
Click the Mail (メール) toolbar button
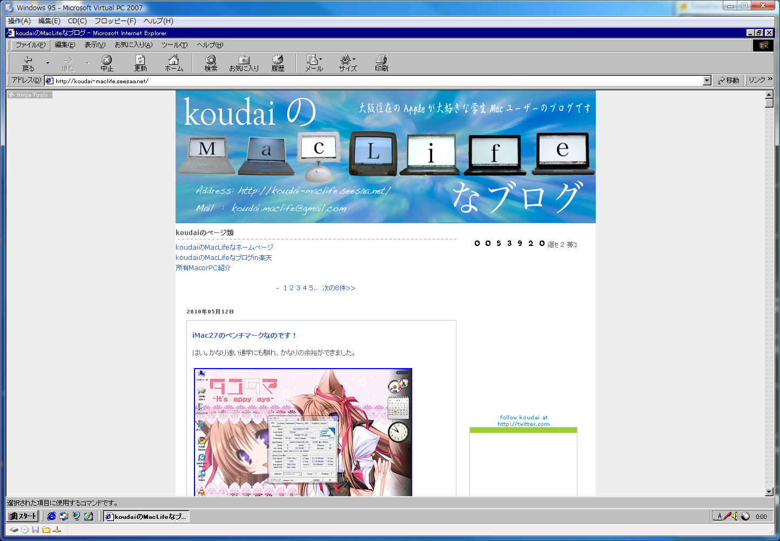coord(314,63)
